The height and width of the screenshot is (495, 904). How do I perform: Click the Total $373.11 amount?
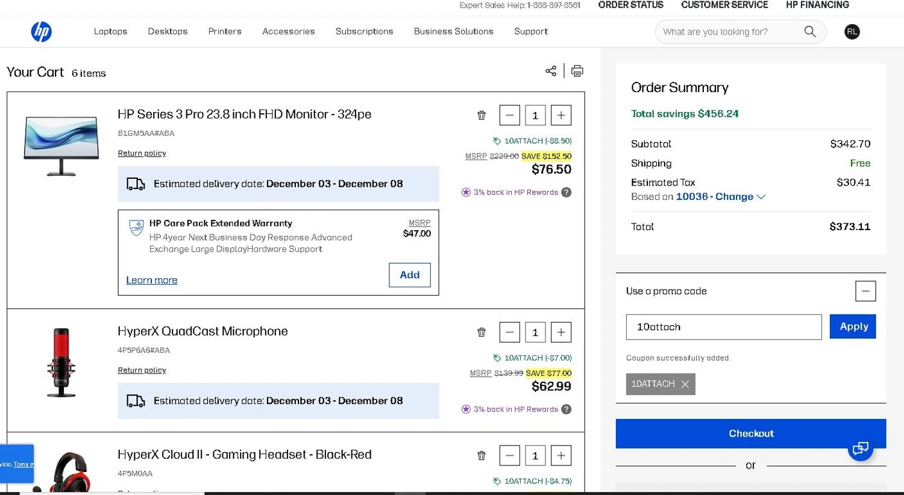coord(850,227)
